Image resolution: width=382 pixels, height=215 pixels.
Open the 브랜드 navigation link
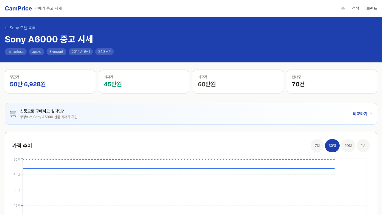point(372,8)
